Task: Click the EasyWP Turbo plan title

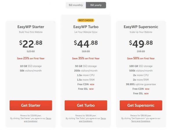Action: point(86,27)
